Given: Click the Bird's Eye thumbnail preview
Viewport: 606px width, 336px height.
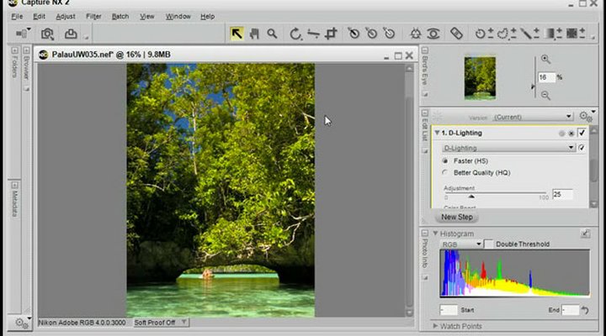Looking at the screenshot, I should (480, 78).
